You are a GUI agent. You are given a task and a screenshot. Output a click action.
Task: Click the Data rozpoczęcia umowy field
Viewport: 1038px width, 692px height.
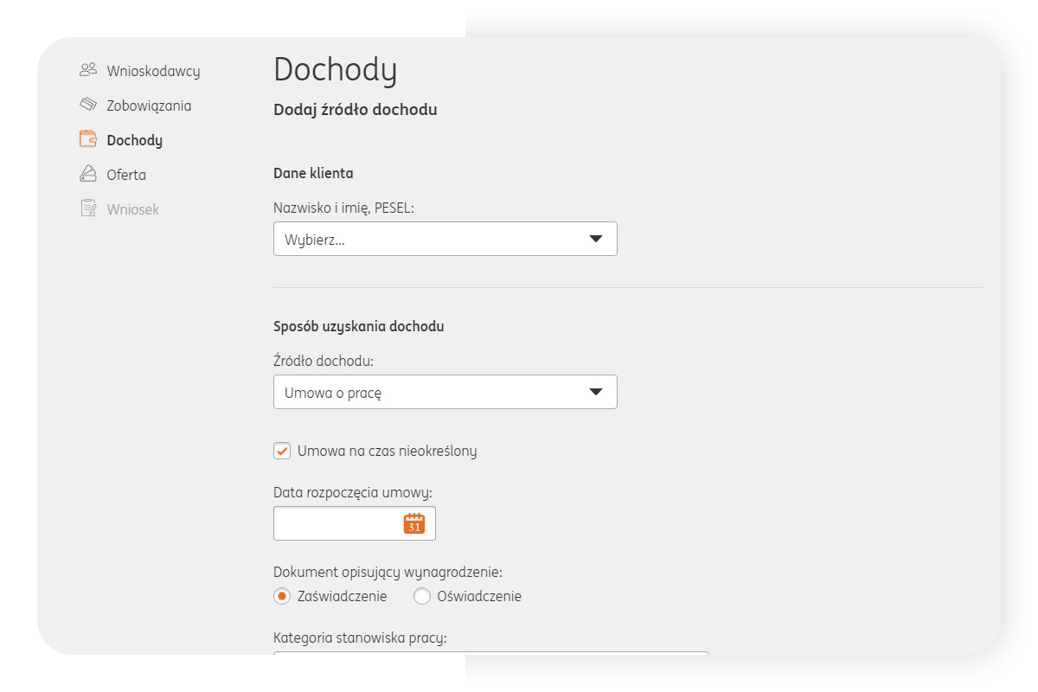337,523
